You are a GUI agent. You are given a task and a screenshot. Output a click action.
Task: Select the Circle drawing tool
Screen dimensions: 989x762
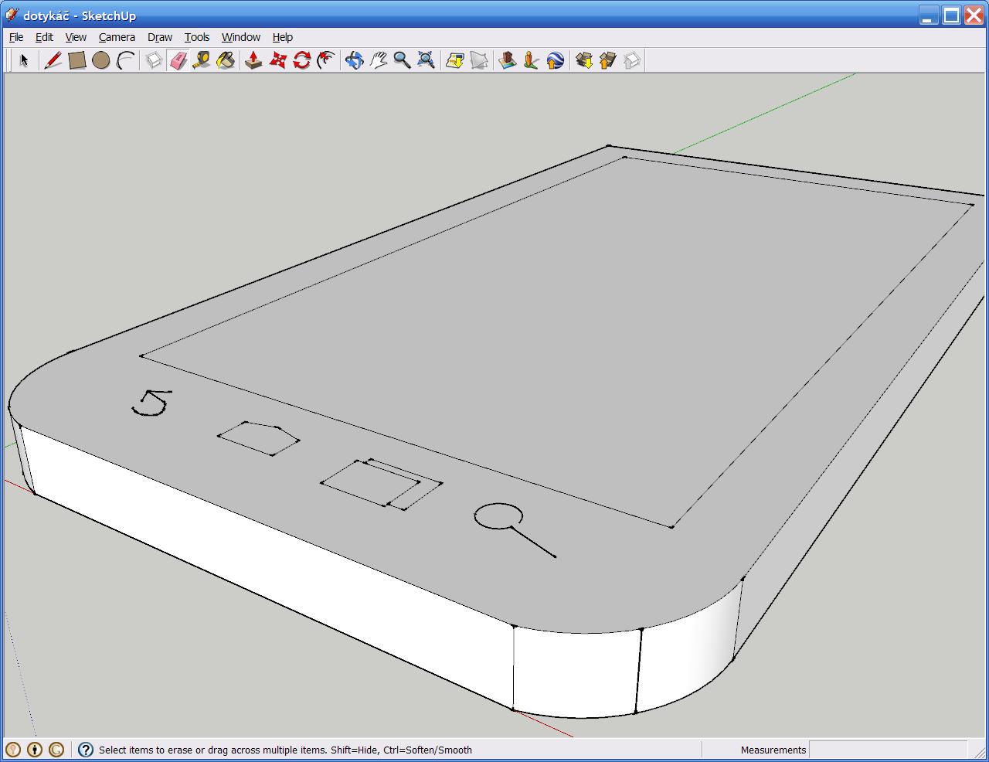point(100,60)
